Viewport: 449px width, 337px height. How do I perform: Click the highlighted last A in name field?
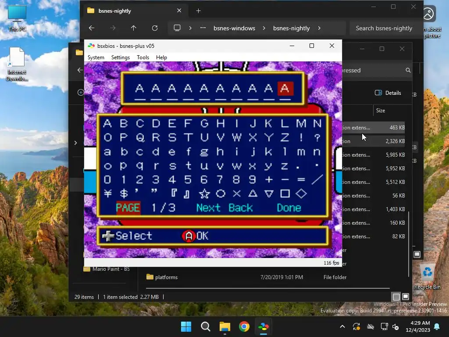pos(285,89)
